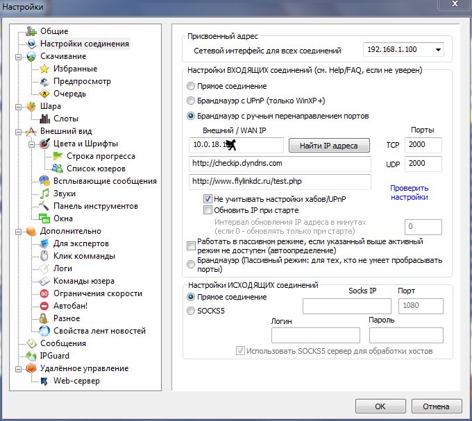The width and height of the screenshot is (472, 421).
Task: Open the Web-сервер settings page
Action: click(x=76, y=381)
